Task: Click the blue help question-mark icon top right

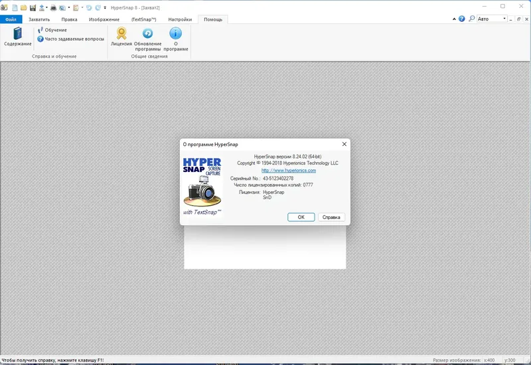Action: click(x=461, y=19)
